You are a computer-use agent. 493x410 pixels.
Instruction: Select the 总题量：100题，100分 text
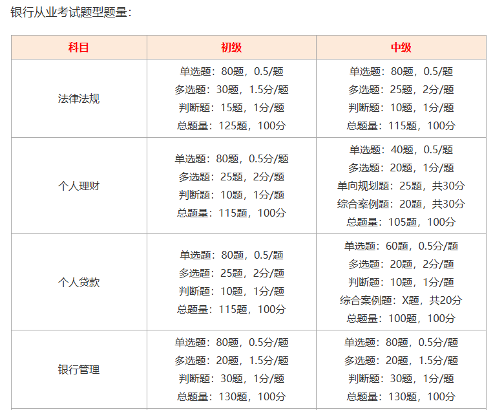[401, 319]
